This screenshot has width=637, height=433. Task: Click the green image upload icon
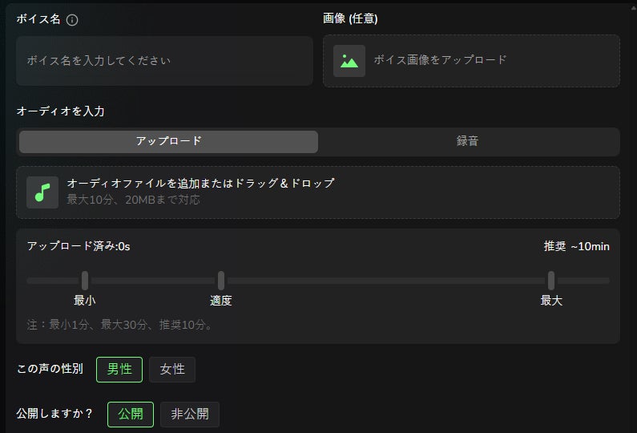pyautogui.click(x=349, y=61)
